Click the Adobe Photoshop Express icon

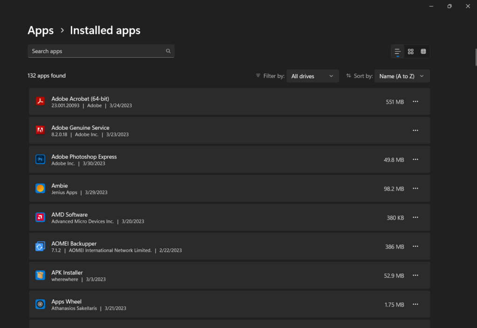[40, 160]
